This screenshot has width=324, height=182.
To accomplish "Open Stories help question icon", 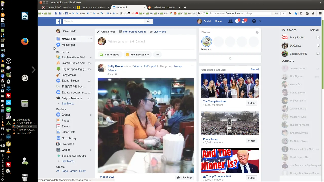I will [257, 32].
